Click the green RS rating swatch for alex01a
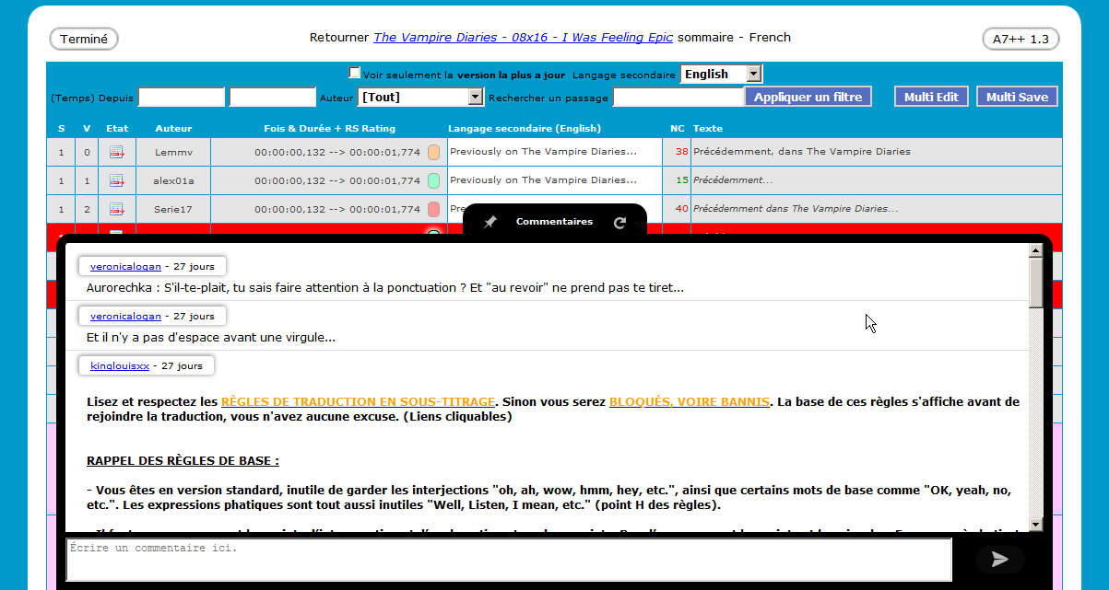 434,180
